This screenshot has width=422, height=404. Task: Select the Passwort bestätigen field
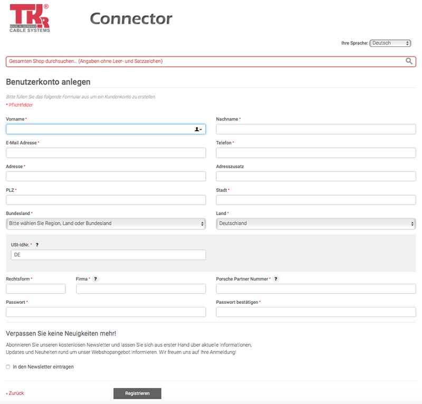[x=315, y=312]
